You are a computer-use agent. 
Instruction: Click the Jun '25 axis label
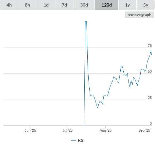pyautogui.click(x=30, y=130)
